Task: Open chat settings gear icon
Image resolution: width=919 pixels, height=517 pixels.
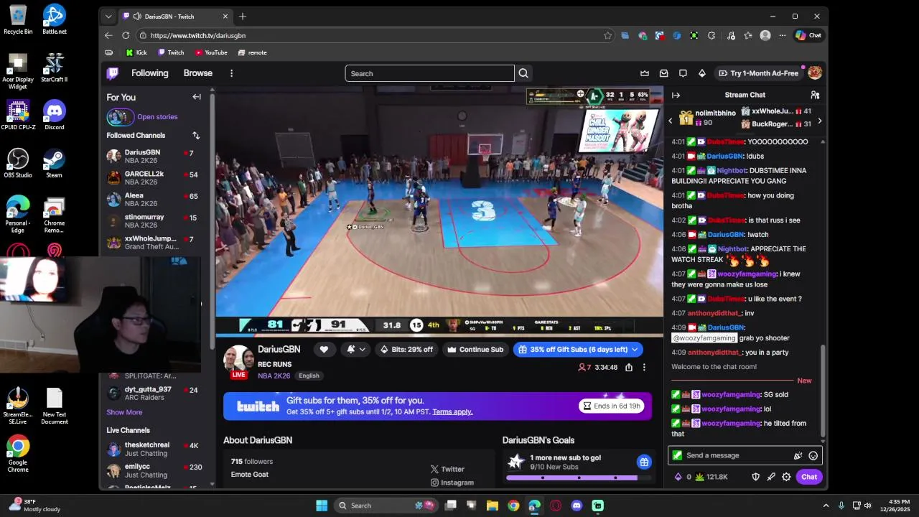Action: [x=786, y=477]
